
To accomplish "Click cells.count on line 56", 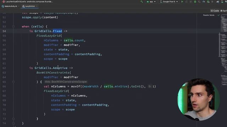I will pyautogui.click(x=74, y=40).
